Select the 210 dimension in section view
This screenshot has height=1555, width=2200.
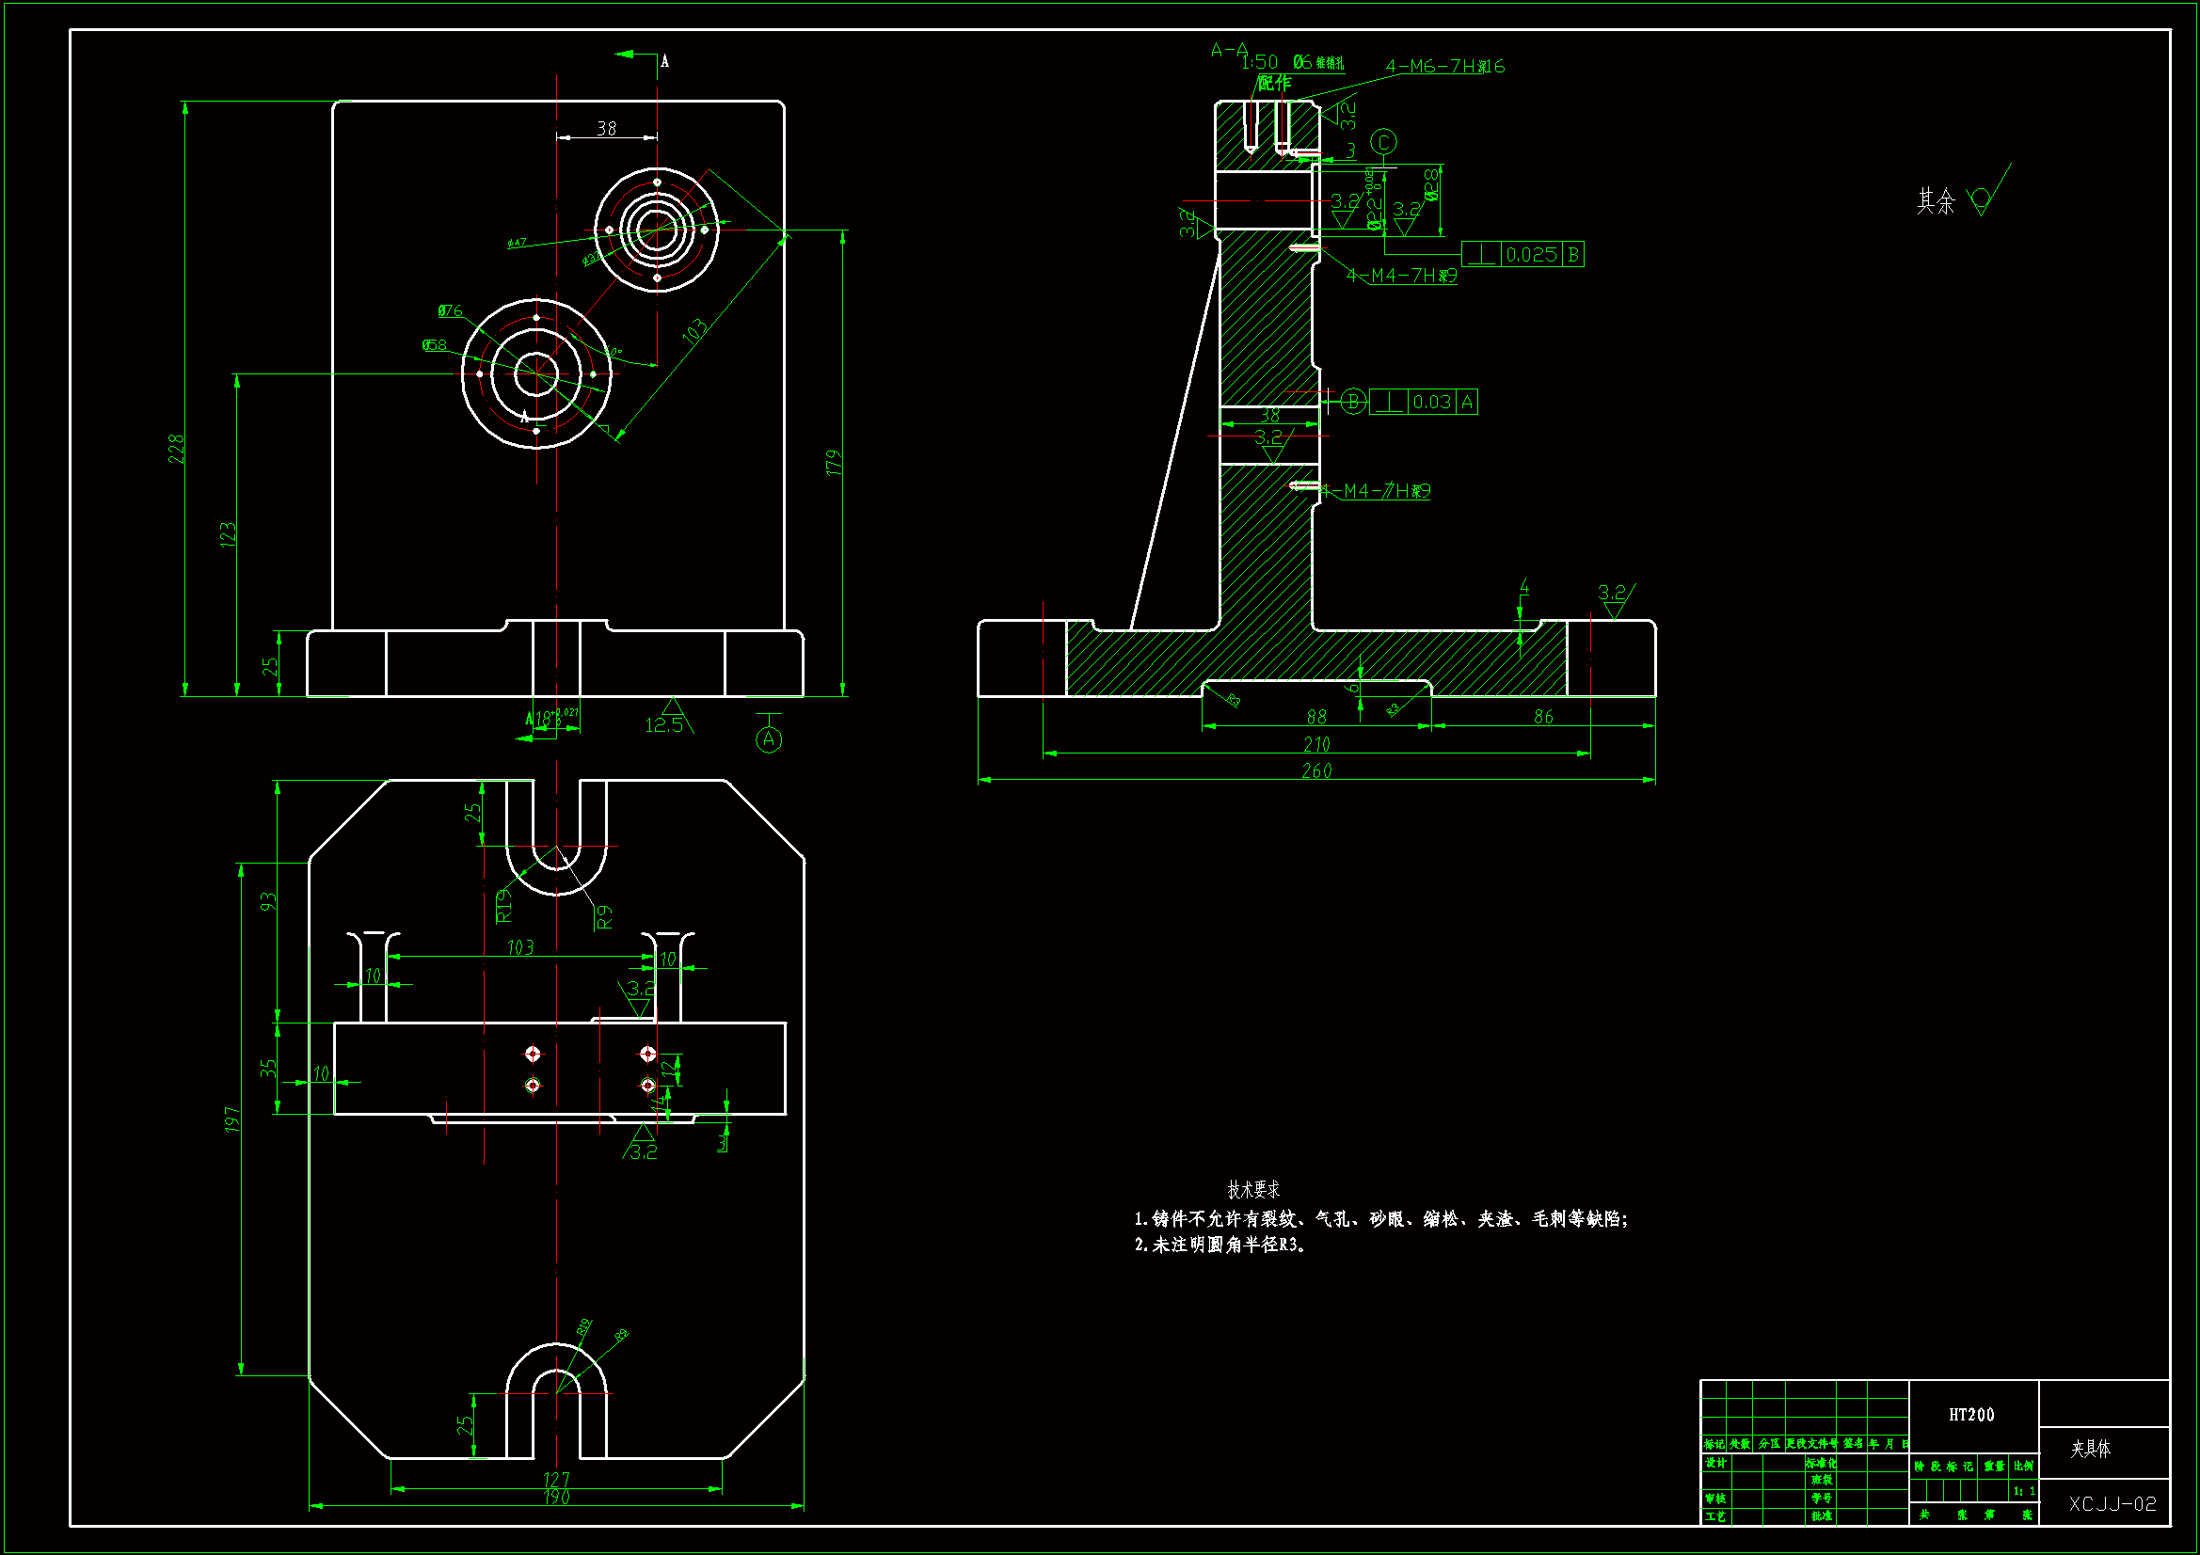1316,744
